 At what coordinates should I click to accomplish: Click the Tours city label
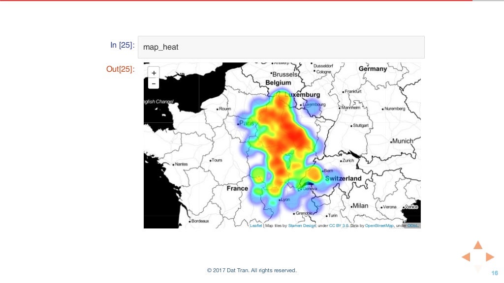coord(217,160)
